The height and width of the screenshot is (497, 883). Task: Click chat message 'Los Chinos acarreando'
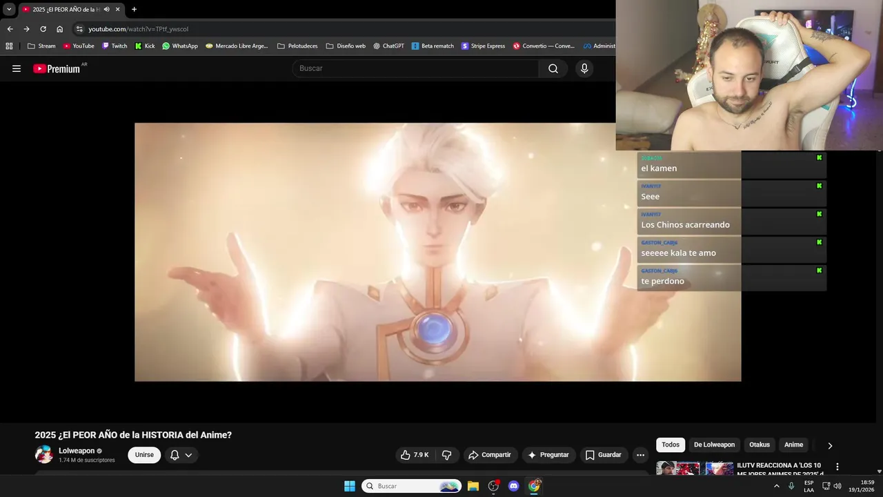pos(685,224)
